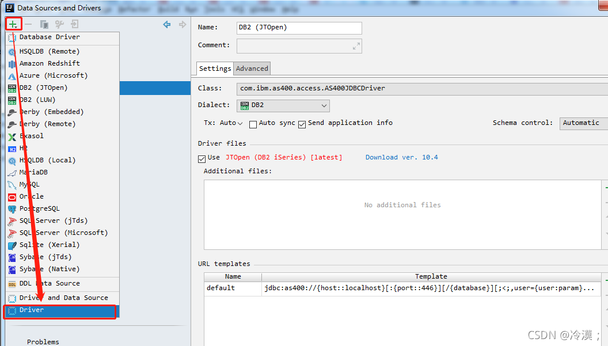This screenshot has height=346, width=608.
Task: Click the jdbc:as400 template URL cell
Action: (431, 288)
